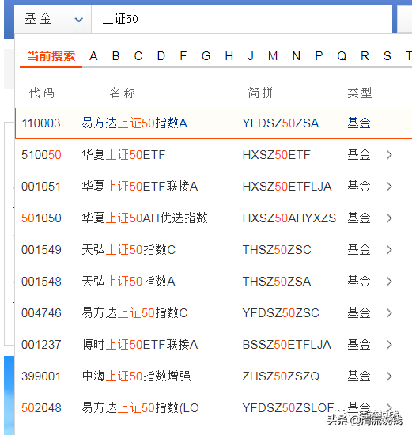Viewport: 412px width, 435px height.
Task: Click fund code 001237
Action: [41, 345]
